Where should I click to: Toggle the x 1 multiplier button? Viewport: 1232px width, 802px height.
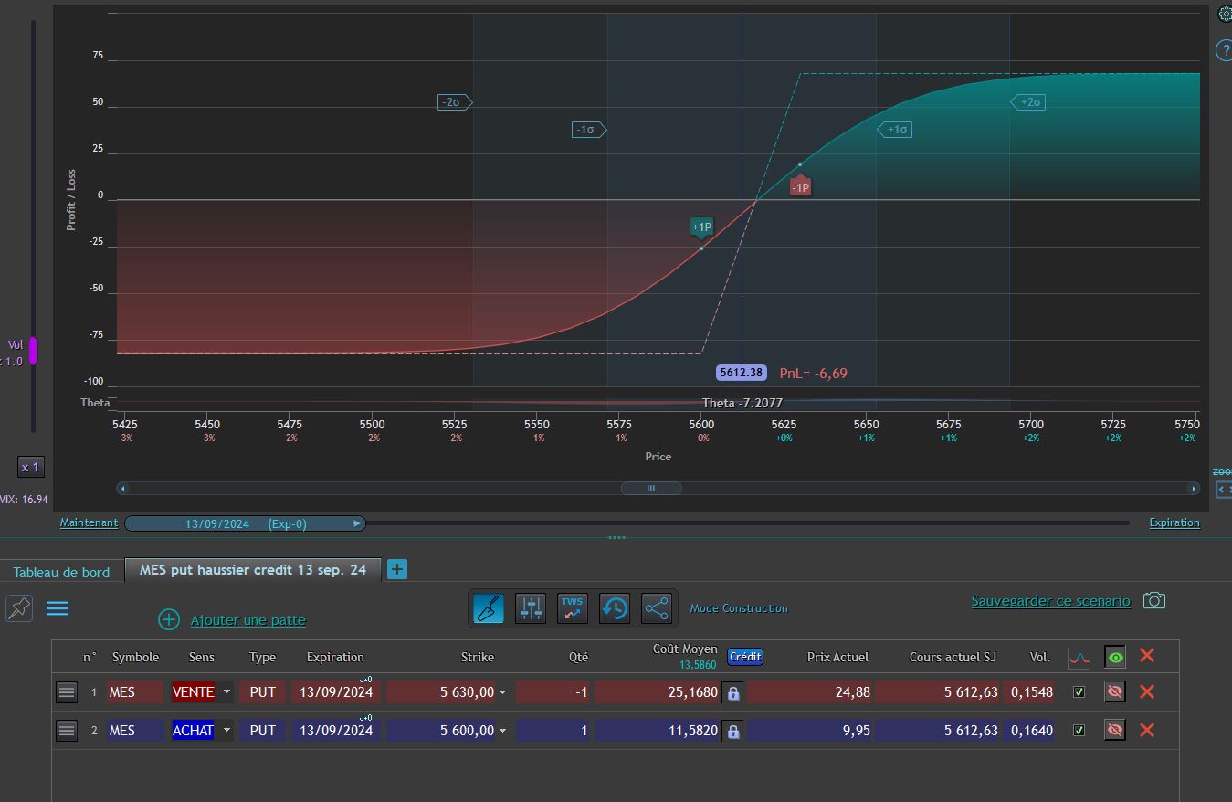click(x=30, y=467)
